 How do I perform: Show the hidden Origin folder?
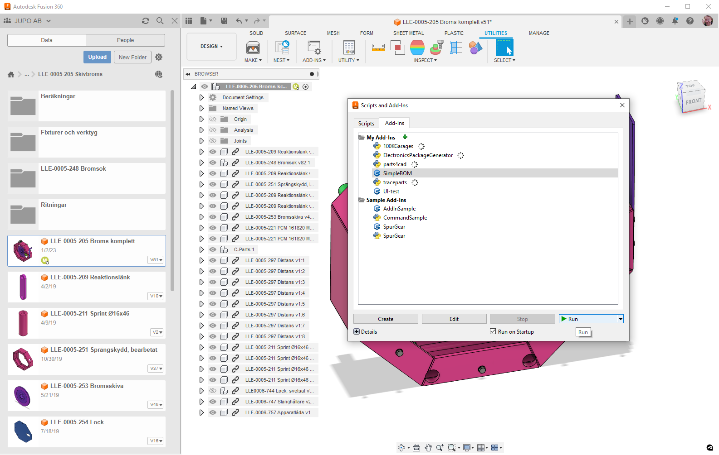coord(213,119)
